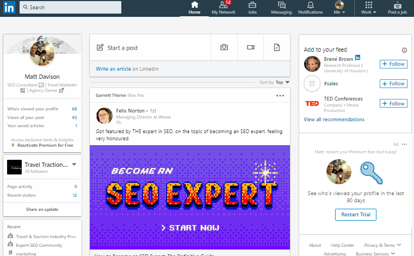The width and height of the screenshot is (414, 256).
Task: Open the Help Center footer link
Action: (x=342, y=245)
